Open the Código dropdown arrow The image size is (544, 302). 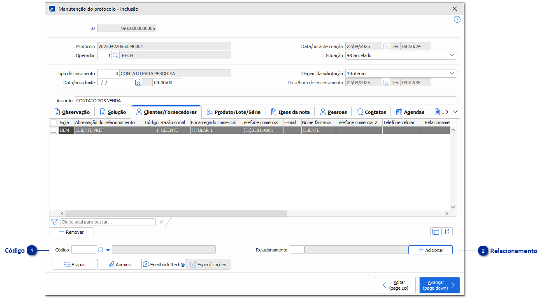108,250
